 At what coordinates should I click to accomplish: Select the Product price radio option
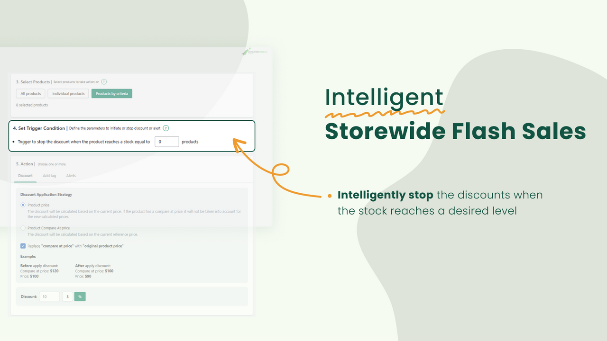(x=23, y=205)
